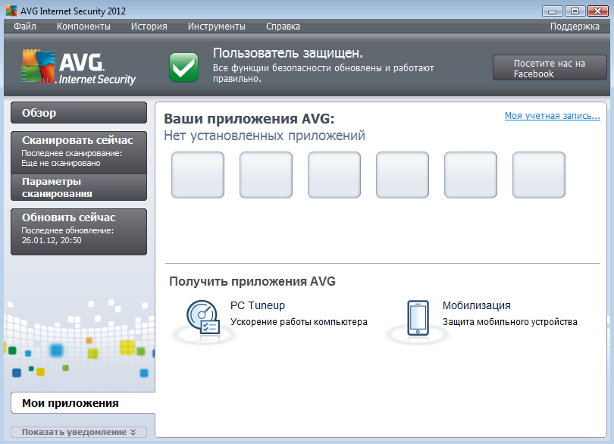Click Ускорение работы компьютера description
Viewport: 614px width, 444px height.
point(299,322)
